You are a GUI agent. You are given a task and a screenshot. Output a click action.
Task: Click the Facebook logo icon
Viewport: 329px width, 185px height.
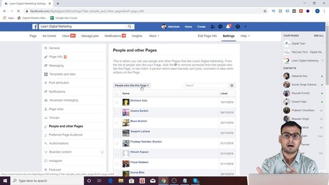click(x=35, y=27)
